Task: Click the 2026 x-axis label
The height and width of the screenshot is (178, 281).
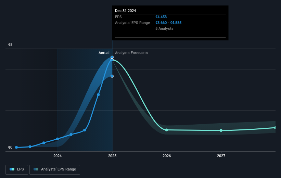Action: [x=167, y=156]
